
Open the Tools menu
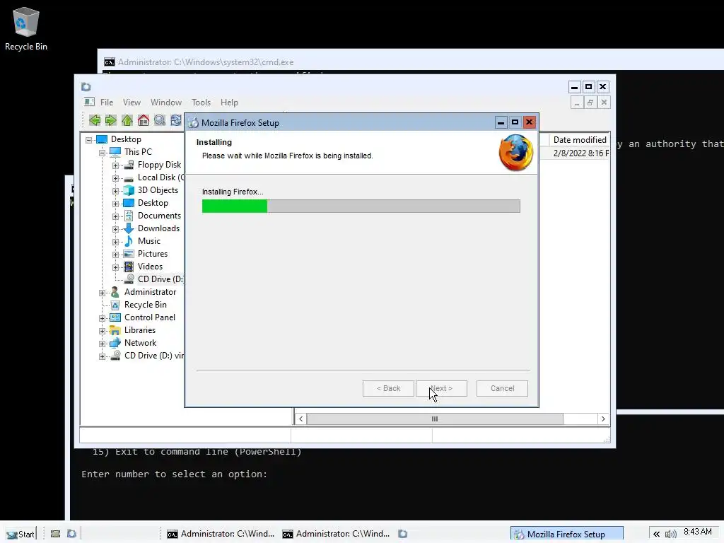pyautogui.click(x=201, y=103)
